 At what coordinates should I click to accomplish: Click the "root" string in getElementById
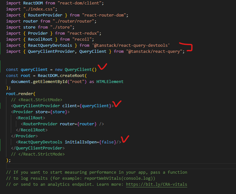77,81
